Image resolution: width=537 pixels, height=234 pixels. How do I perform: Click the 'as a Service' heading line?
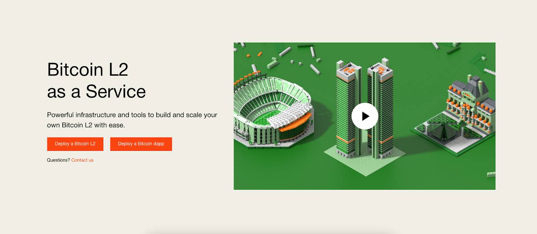click(96, 92)
